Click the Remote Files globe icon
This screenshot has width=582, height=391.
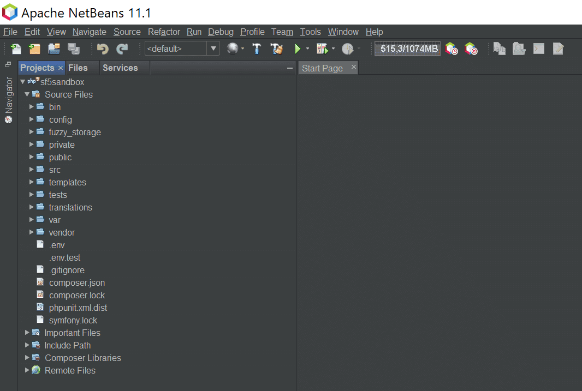pos(36,370)
